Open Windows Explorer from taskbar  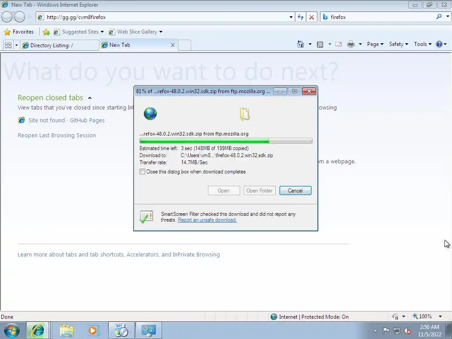67,330
